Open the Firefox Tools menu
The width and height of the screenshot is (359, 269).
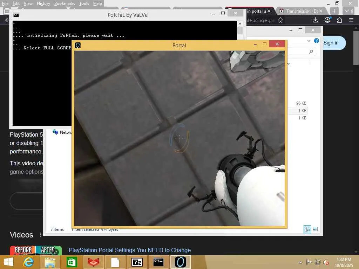click(84, 4)
